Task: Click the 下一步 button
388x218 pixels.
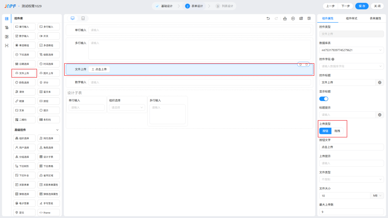Action: tap(346, 6)
